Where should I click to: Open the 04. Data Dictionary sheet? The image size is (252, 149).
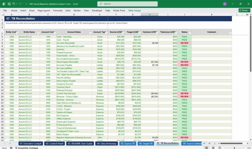[x=106, y=143]
